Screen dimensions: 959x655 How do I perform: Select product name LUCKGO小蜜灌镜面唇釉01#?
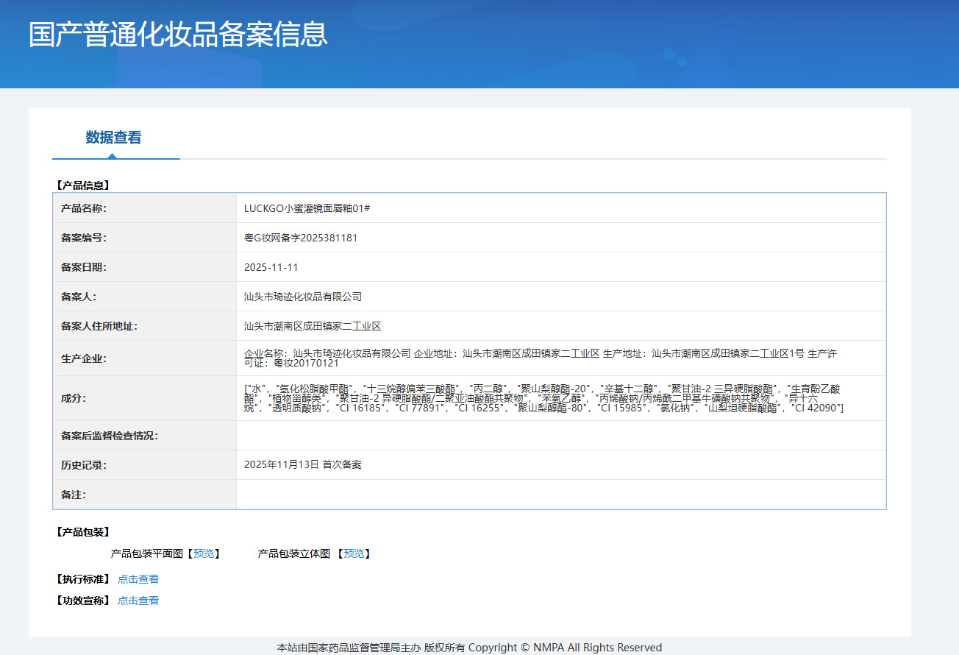(307, 208)
